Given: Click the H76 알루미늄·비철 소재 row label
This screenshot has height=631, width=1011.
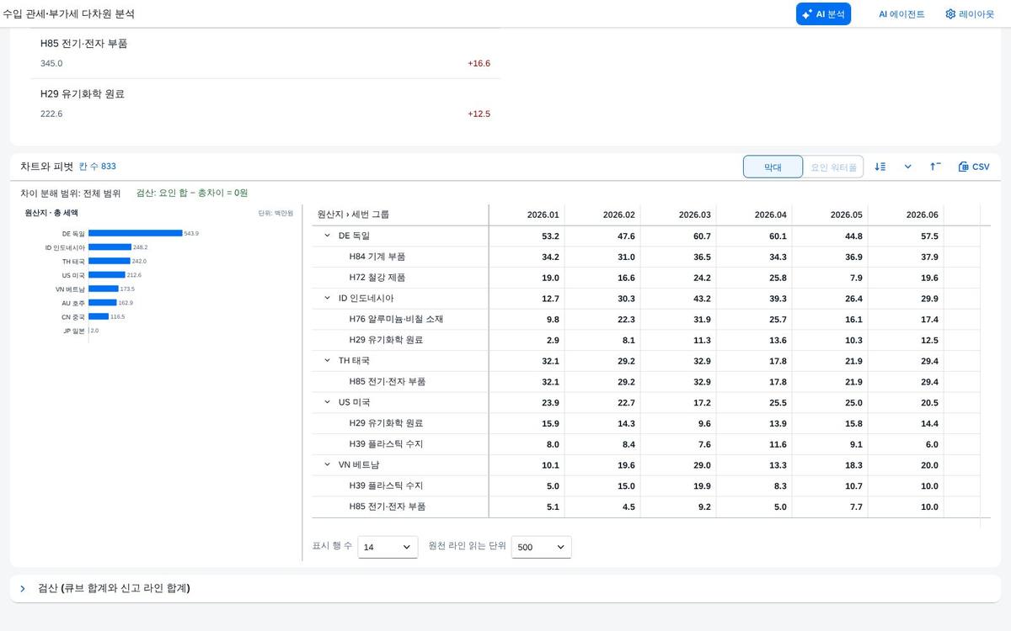Looking at the screenshot, I should (x=396, y=319).
